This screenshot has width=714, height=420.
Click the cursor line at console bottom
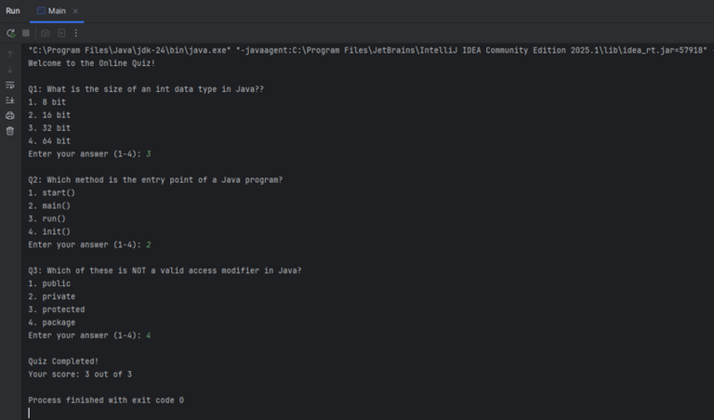tap(30, 413)
